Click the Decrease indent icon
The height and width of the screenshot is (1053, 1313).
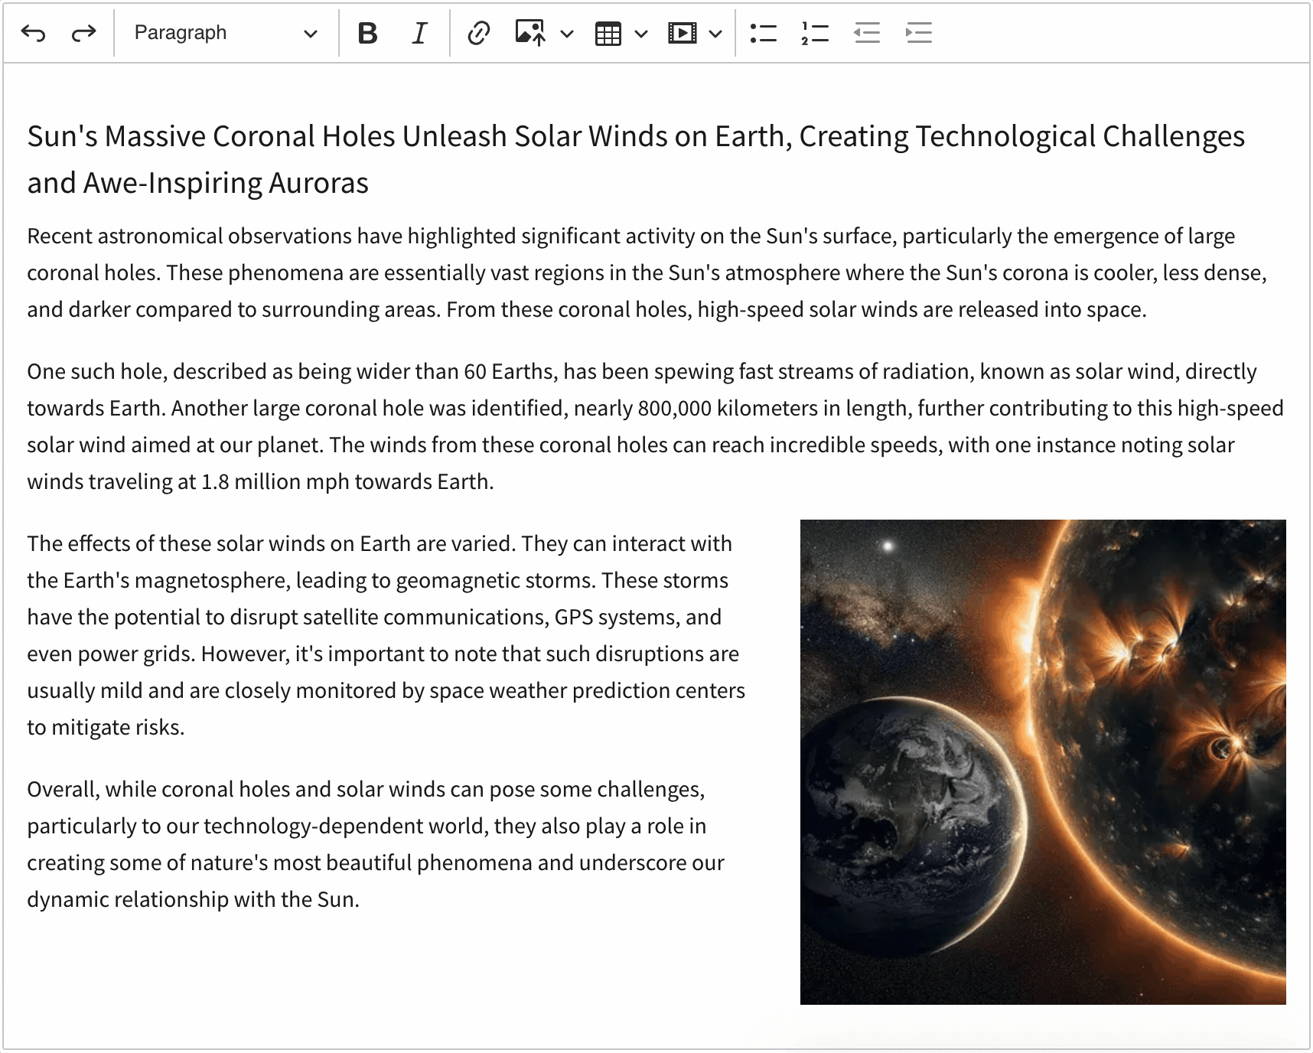coord(867,33)
